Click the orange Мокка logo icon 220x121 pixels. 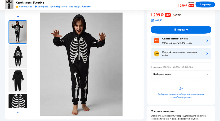(x=156, y=41)
